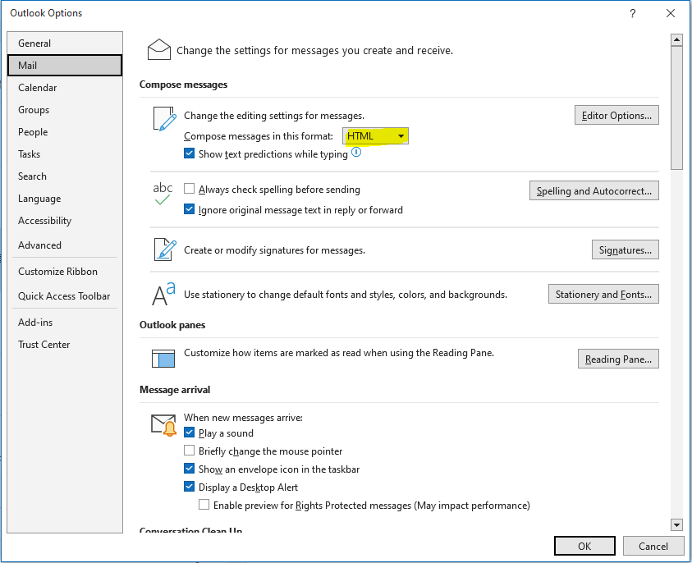The height and width of the screenshot is (563, 692).
Task: Select the abc spell check icon
Action: point(162,190)
